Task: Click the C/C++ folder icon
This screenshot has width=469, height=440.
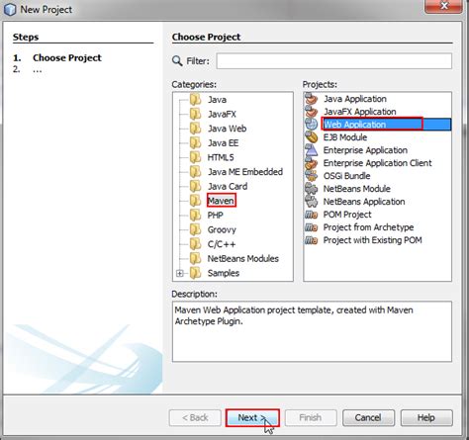Action: (196, 244)
